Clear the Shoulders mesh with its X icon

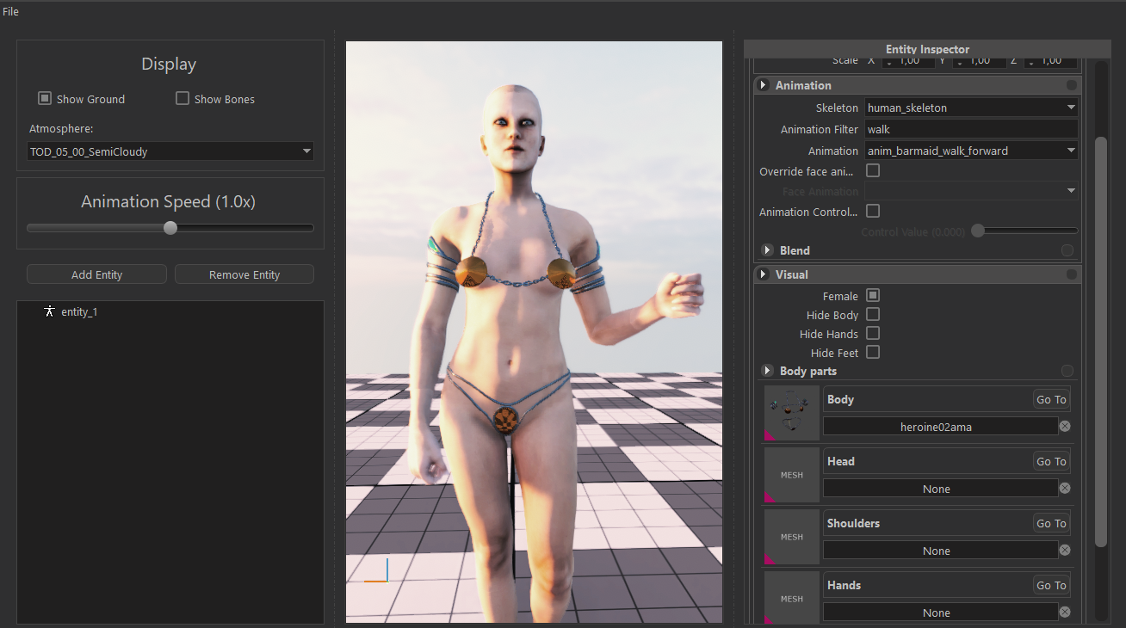pos(1065,551)
